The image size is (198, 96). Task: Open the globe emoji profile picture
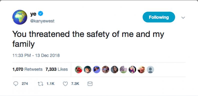pos(20,17)
